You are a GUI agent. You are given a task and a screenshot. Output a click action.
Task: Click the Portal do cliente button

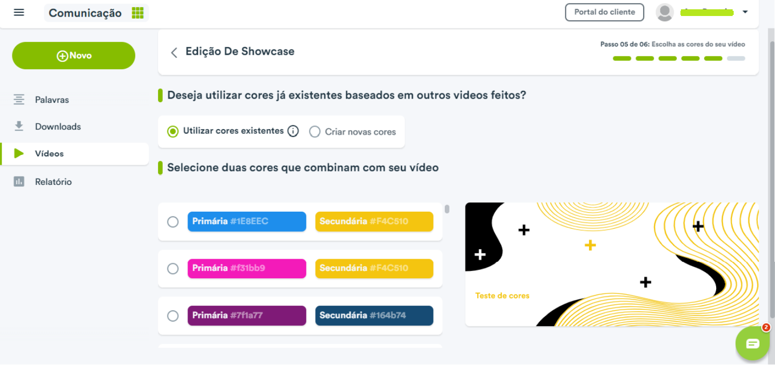pos(605,12)
